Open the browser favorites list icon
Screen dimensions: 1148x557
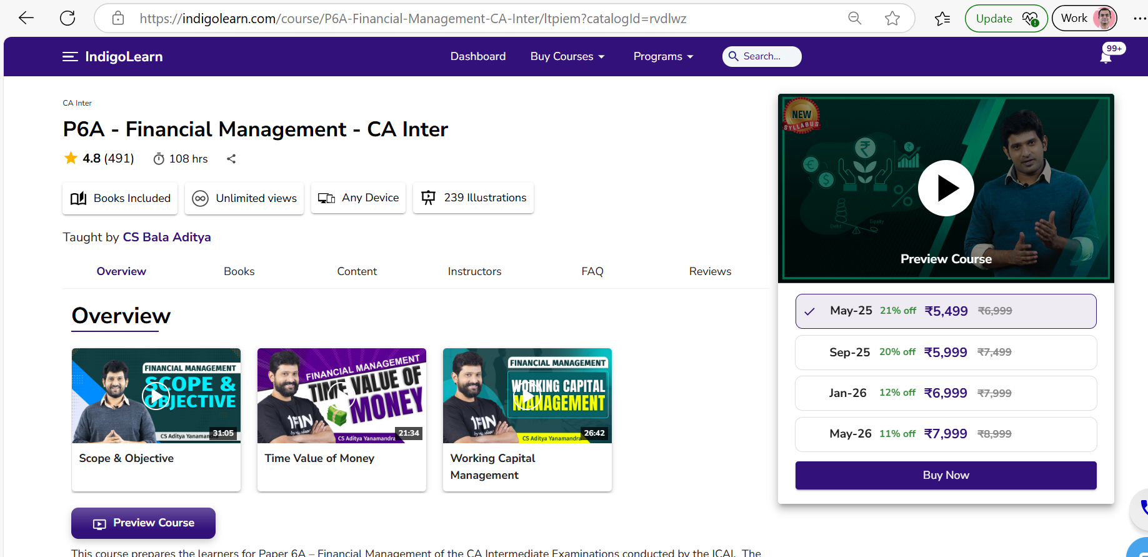pos(942,19)
